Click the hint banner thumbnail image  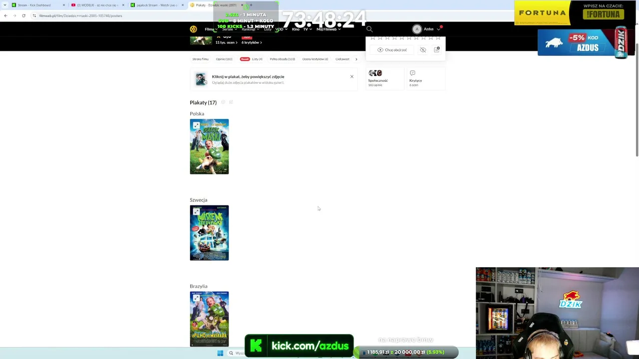201,79
